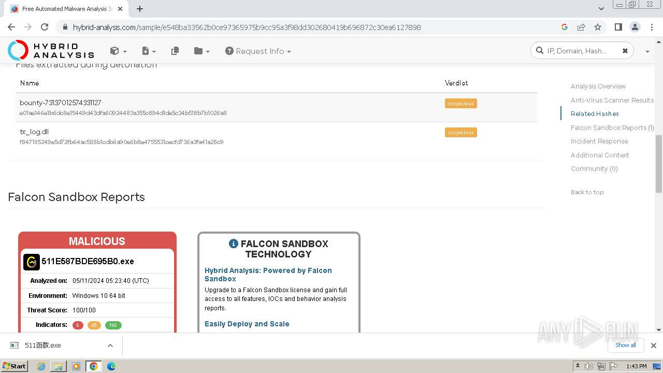The image size is (663, 373).
Task: Open media player from taskbar
Action: click(76, 366)
